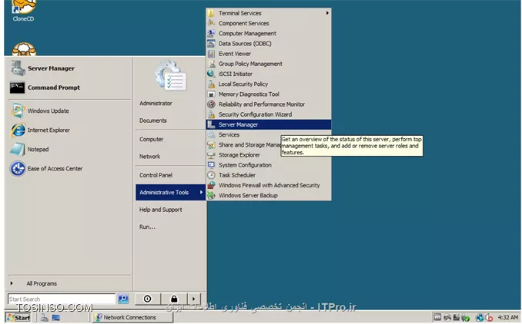Click the Storage Explorer icon
This screenshot has height=324, width=522.
(211, 155)
